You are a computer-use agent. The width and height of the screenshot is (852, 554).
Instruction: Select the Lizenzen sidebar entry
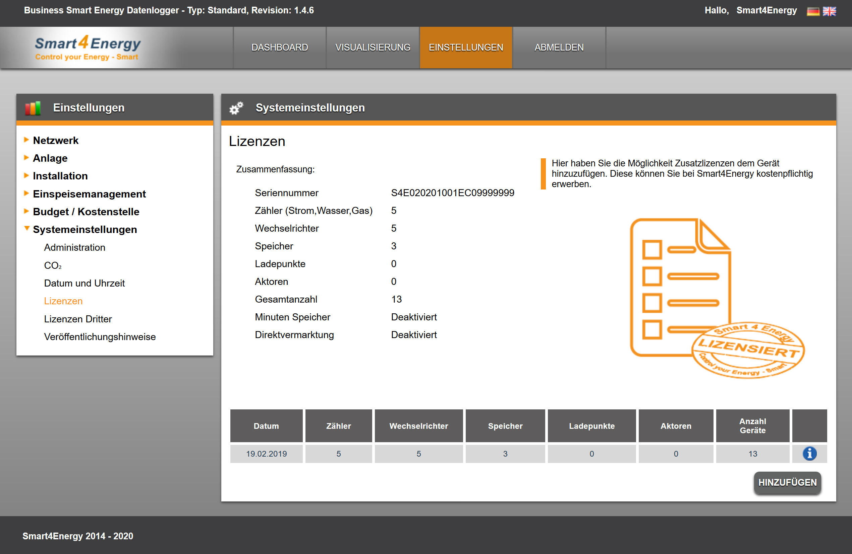tap(63, 301)
